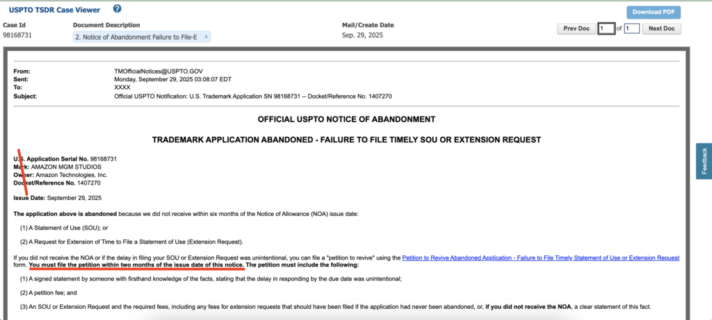Click 'The application above is abandoned' sentence

[186, 214]
